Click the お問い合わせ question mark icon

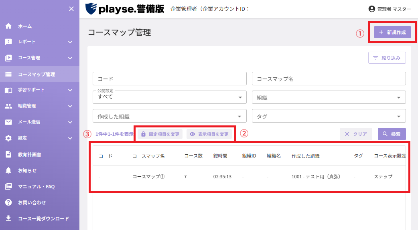pyautogui.click(x=8, y=202)
